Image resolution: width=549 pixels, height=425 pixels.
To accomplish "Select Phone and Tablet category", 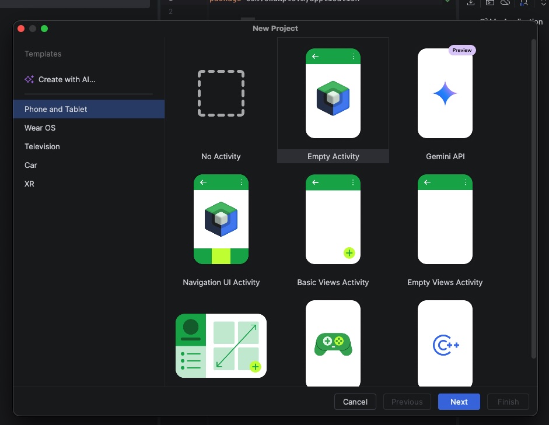I will tap(89, 109).
